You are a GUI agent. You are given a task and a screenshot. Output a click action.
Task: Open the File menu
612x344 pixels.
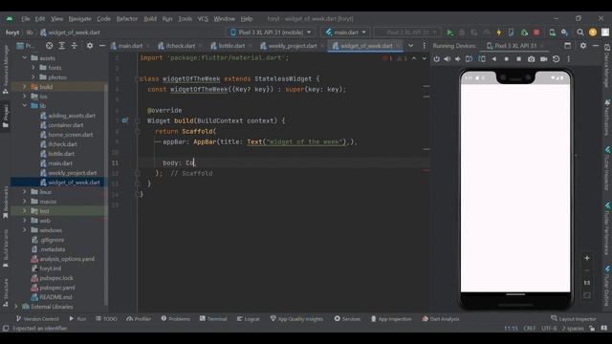(26, 19)
